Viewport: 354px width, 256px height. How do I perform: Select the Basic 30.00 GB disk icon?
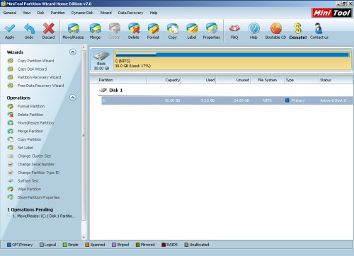click(x=101, y=60)
